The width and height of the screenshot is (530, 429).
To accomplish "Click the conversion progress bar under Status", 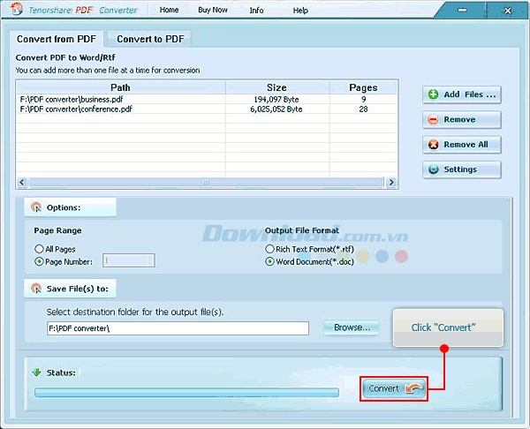I will (x=185, y=392).
